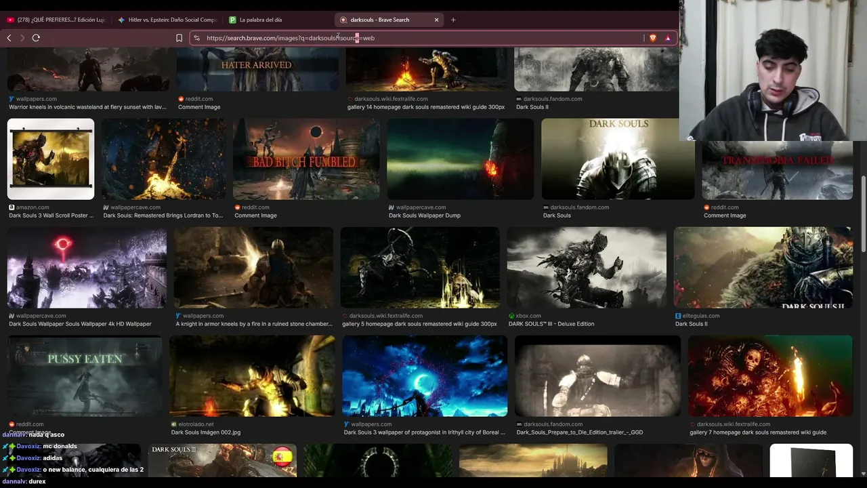Open the Dark Souls III Deluxe Edition image

click(x=587, y=268)
